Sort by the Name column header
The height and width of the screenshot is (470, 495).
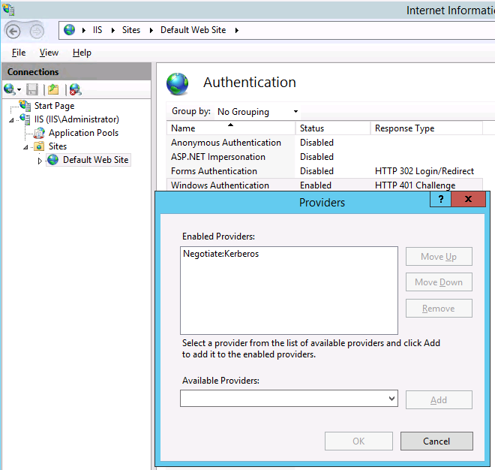point(231,128)
